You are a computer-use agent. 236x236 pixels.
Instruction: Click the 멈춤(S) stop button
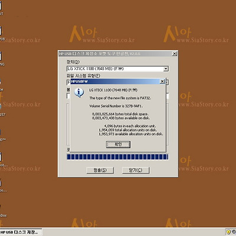click(100, 170)
